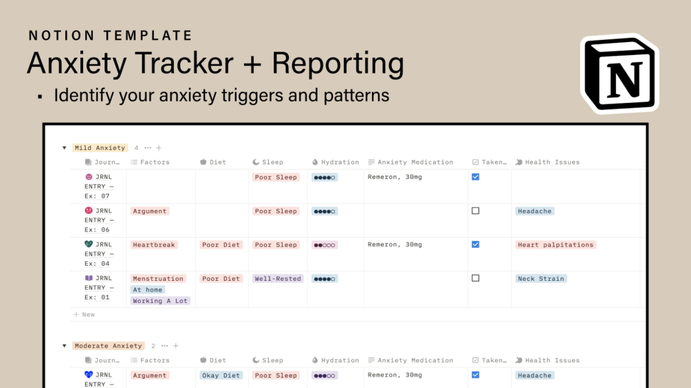Click the Okay Diet tag
This screenshot has width=691, height=388.
pyautogui.click(x=221, y=375)
